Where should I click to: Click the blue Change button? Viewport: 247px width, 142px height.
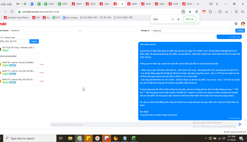click(x=240, y=31)
